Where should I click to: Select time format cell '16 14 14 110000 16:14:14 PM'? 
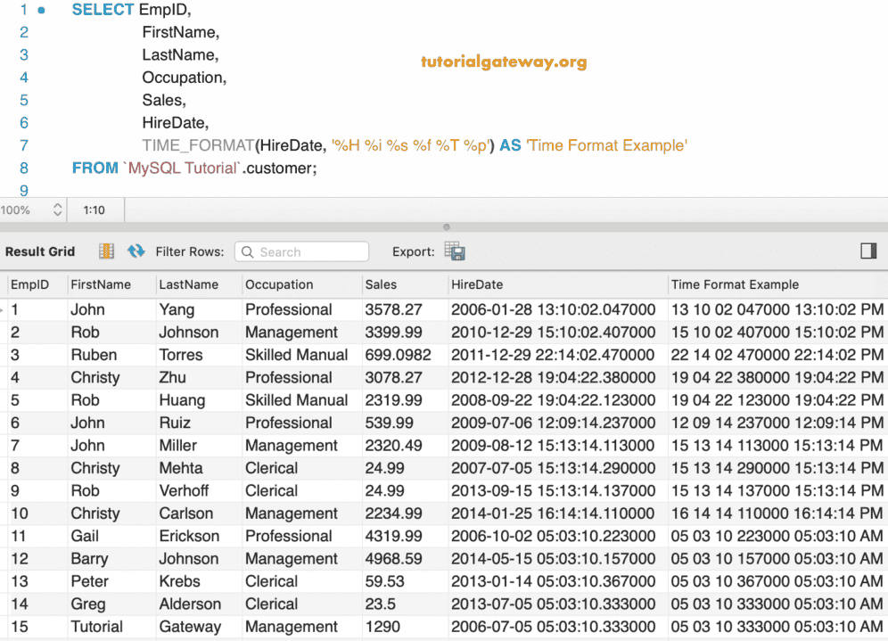point(777,514)
